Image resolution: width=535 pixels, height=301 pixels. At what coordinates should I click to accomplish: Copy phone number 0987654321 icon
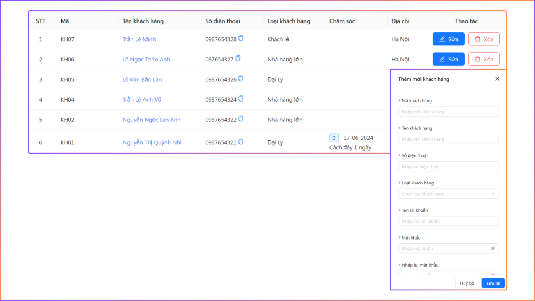pyautogui.click(x=241, y=142)
